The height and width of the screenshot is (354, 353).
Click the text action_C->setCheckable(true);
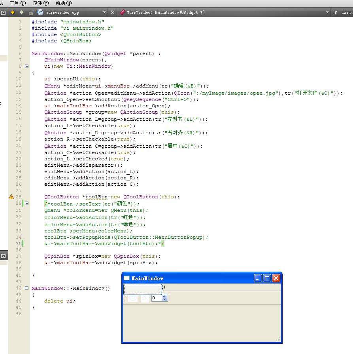tap(90, 152)
